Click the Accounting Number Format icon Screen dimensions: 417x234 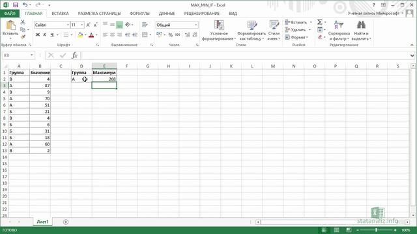[x=159, y=34]
